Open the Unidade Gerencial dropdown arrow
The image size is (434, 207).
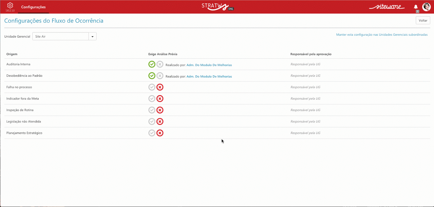[92, 36]
